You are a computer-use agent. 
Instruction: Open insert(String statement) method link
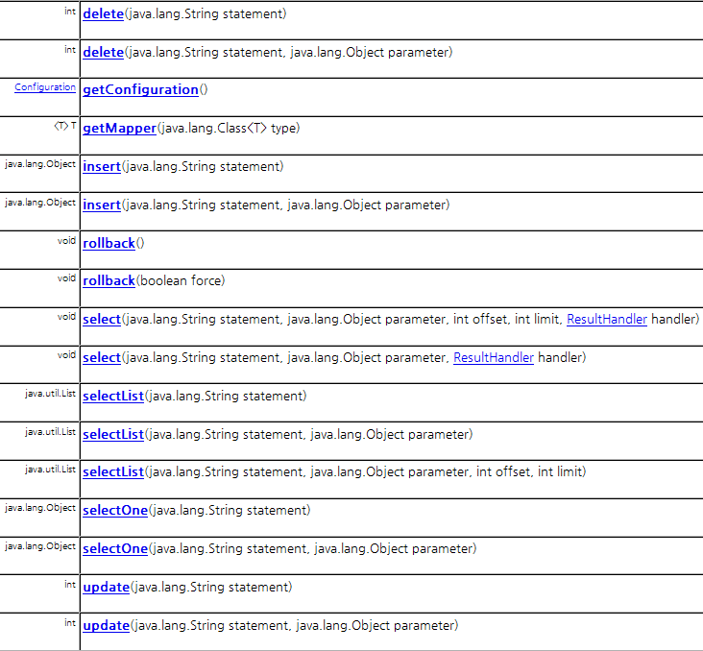pos(102,167)
